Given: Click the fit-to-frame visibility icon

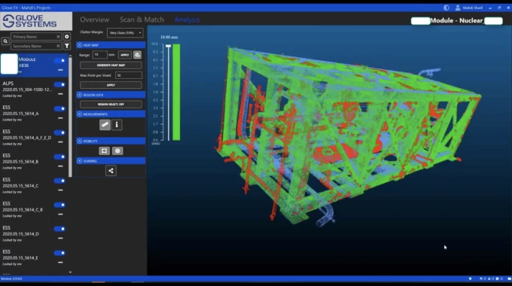Looking at the screenshot, I should 104,151.
